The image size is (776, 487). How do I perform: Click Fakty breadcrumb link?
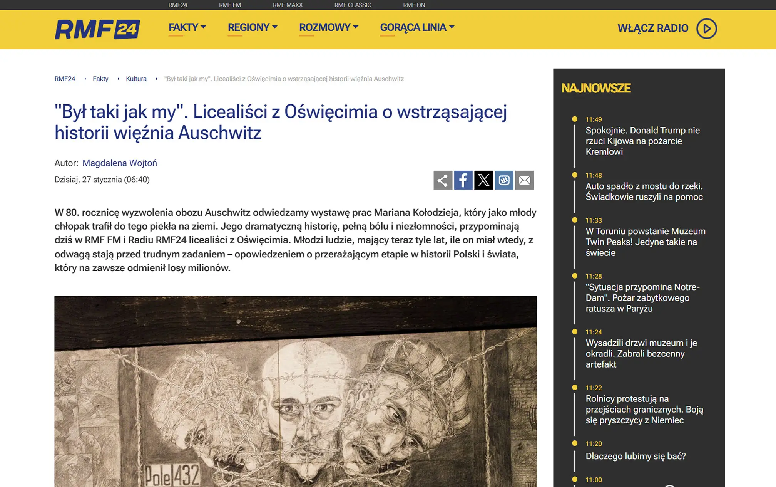[100, 79]
